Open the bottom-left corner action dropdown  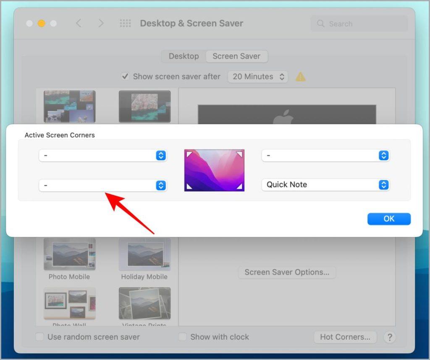click(x=102, y=185)
